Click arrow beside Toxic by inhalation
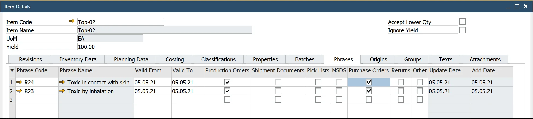 (x=62, y=91)
